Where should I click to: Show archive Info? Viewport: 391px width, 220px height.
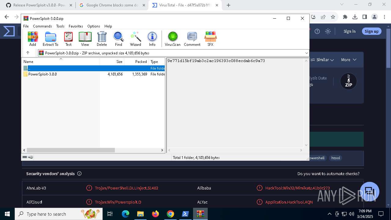(152, 39)
